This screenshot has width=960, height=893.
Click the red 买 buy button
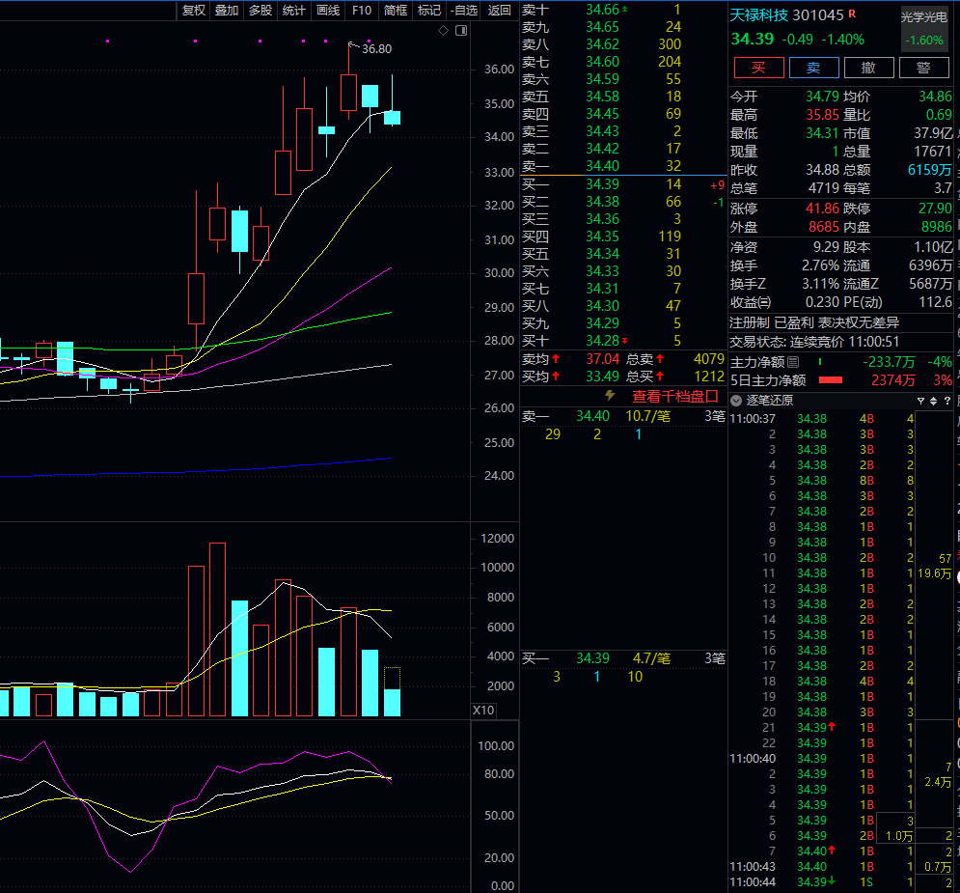click(x=758, y=68)
